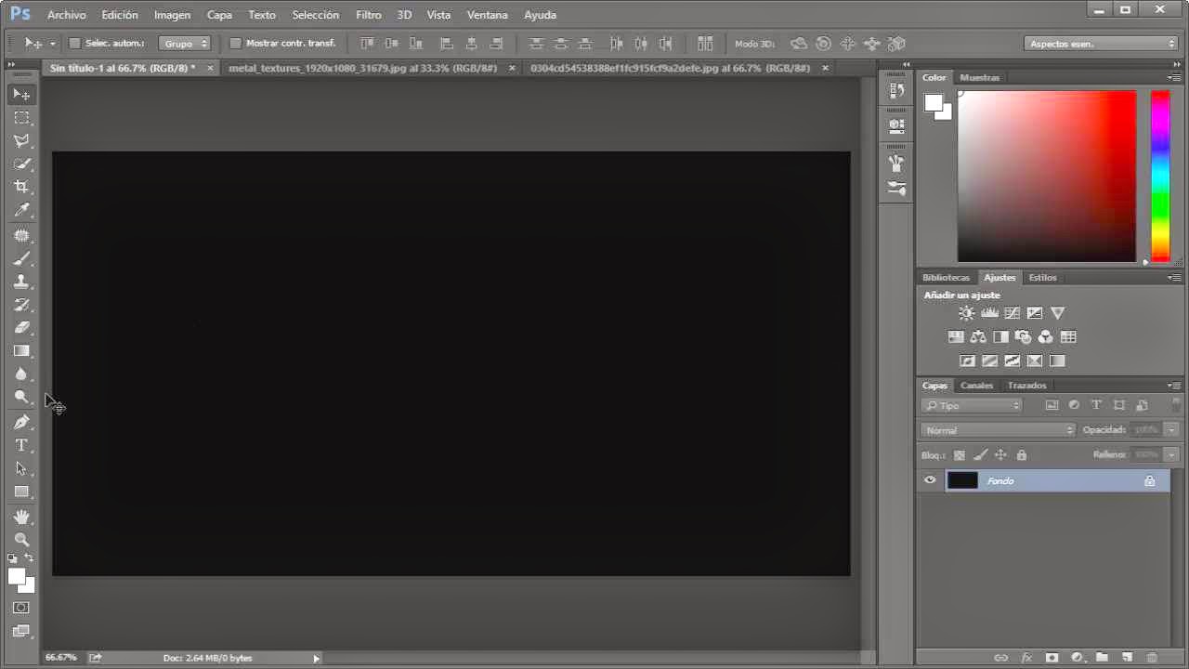Image resolution: width=1189 pixels, height=669 pixels.
Task: Toggle lock position icon
Action: 1000,455
